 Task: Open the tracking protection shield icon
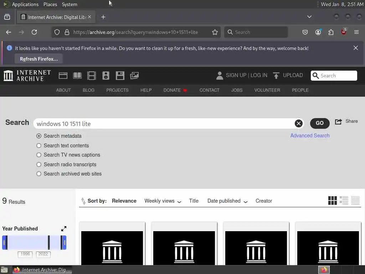tap(57, 32)
